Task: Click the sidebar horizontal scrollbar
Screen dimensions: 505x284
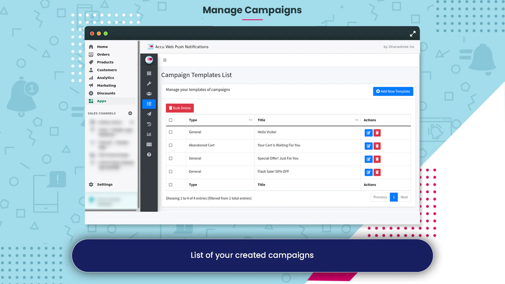Action: click(111, 210)
